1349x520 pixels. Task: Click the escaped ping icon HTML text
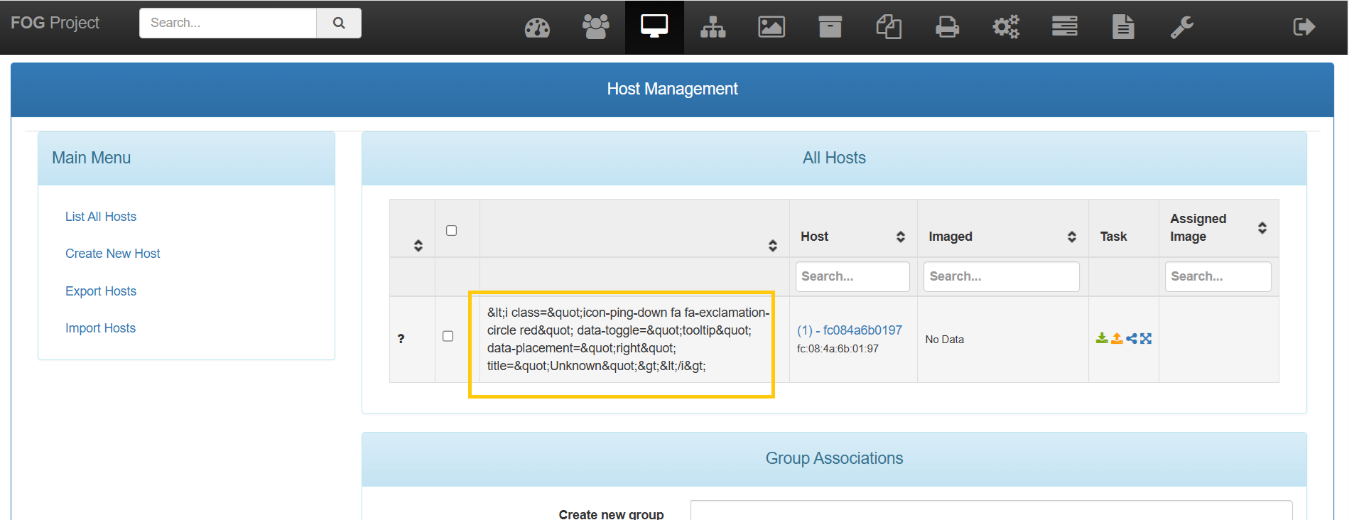[x=629, y=339]
